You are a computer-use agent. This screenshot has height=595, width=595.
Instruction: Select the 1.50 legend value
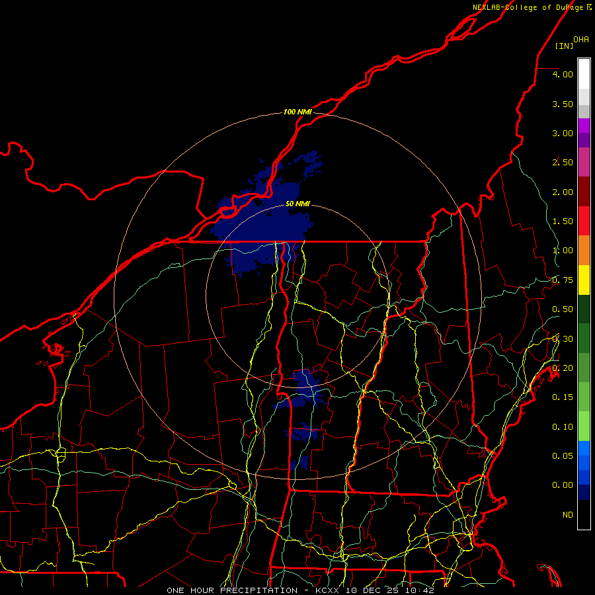[563, 221]
